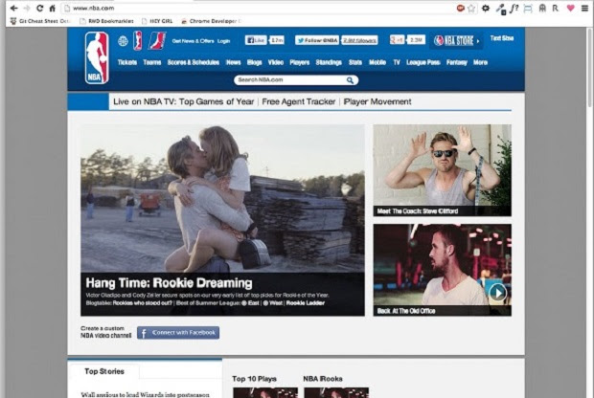
Task: Open the Free Agent Tracker link
Action: coord(299,101)
